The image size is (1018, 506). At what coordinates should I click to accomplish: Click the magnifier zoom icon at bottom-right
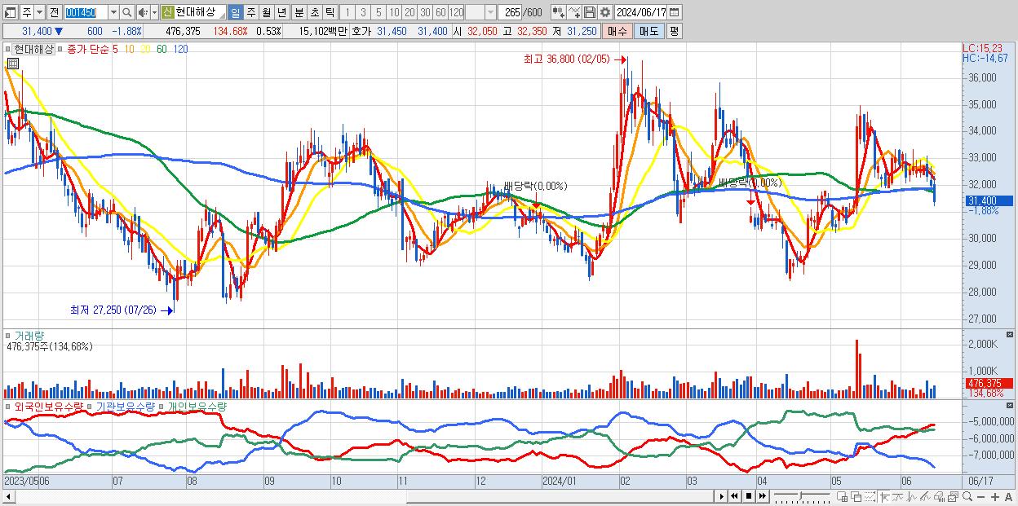(x=967, y=496)
